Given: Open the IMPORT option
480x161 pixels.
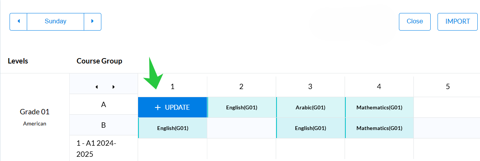Looking at the screenshot, I should (457, 21).
